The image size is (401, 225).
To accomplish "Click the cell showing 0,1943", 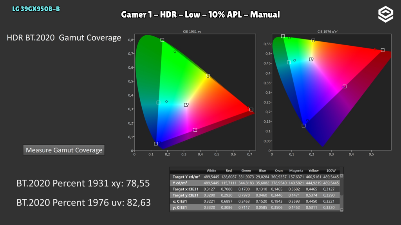I will click(277, 201).
